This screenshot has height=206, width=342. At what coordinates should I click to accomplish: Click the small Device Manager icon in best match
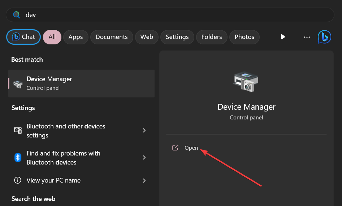[x=18, y=84]
